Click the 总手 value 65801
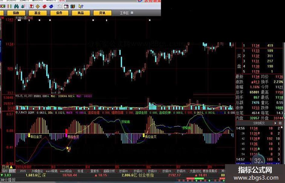The width and height of the screenshot is (285, 183). click(x=255, y=92)
